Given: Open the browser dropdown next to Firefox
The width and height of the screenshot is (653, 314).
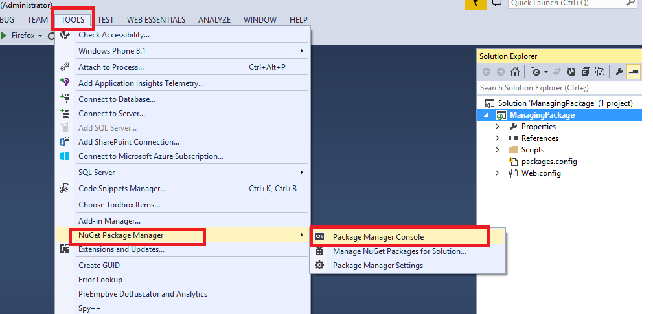Looking at the screenshot, I should coord(40,36).
